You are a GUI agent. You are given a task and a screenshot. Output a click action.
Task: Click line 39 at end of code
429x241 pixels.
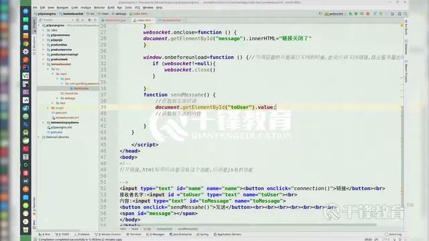coord(275,107)
